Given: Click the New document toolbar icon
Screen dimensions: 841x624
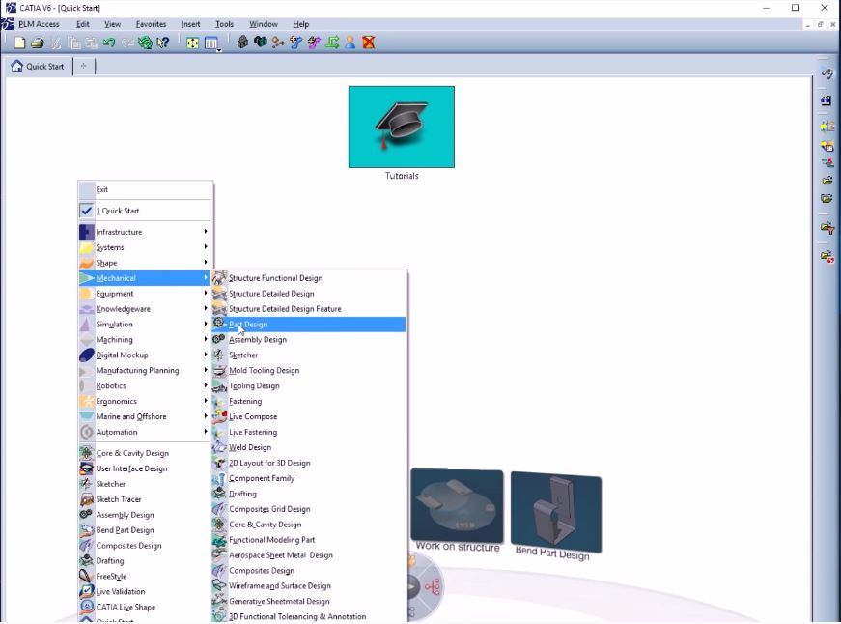Looking at the screenshot, I should (20, 43).
